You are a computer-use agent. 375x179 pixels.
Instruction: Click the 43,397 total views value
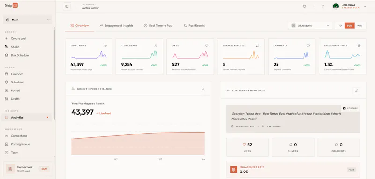click(x=77, y=65)
